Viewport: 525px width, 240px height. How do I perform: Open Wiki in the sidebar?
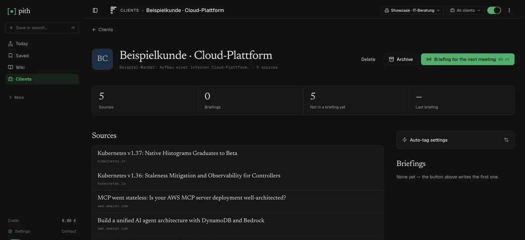(x=42, y=67)
